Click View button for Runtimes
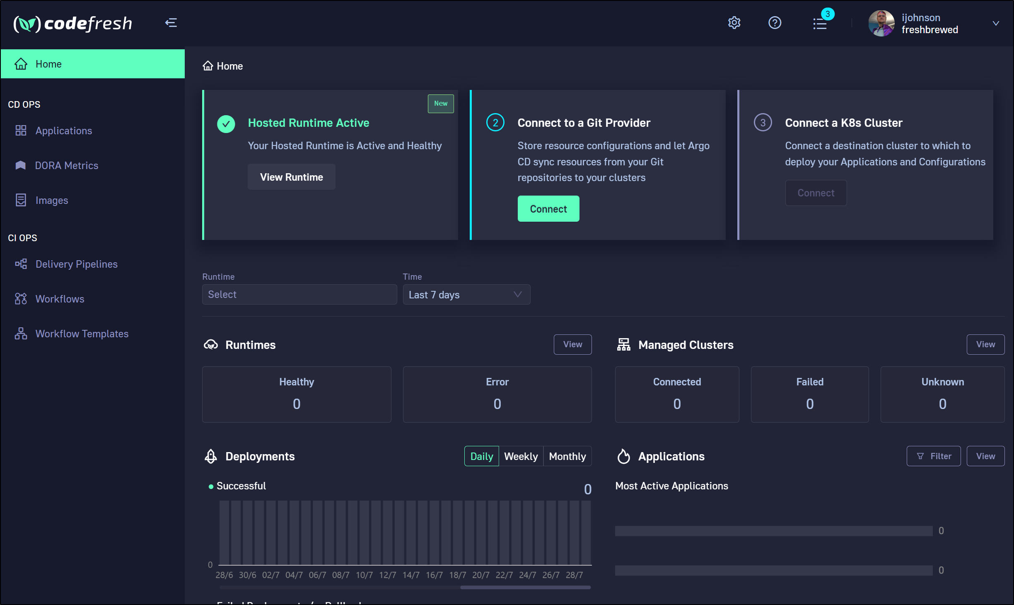Viewport: 1014px width, 605px height. coord(573,344)
